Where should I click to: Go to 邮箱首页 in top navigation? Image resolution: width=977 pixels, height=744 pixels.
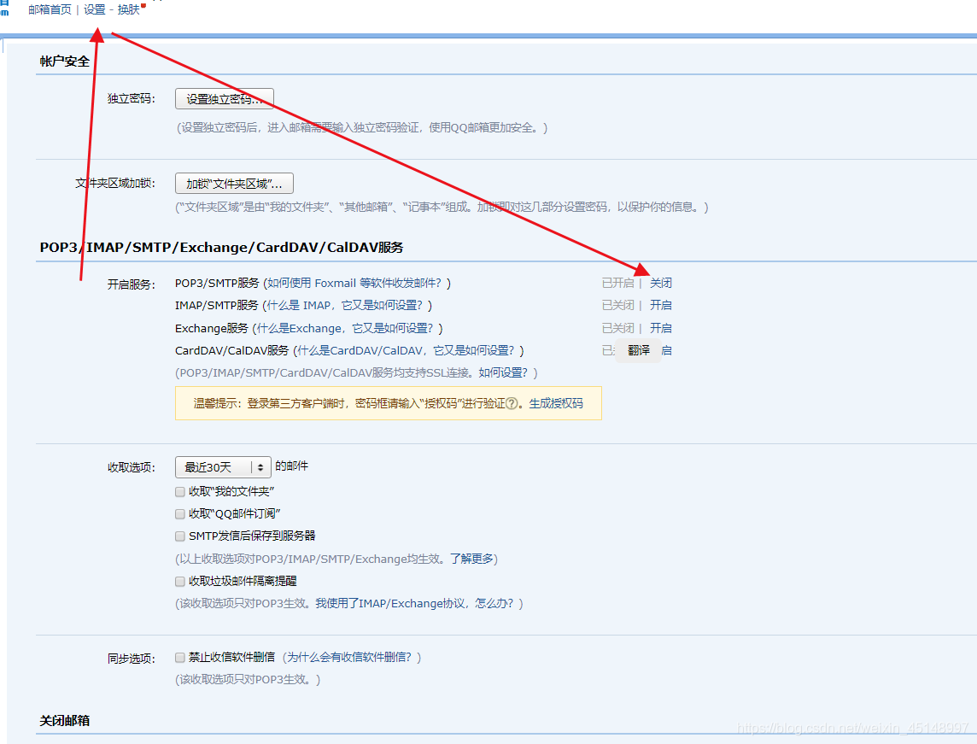(x=50, y=10)
